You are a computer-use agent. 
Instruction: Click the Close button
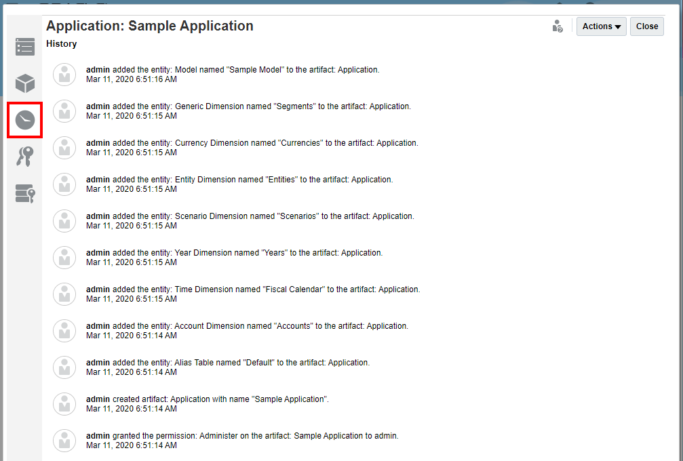(x=647, y=26)
